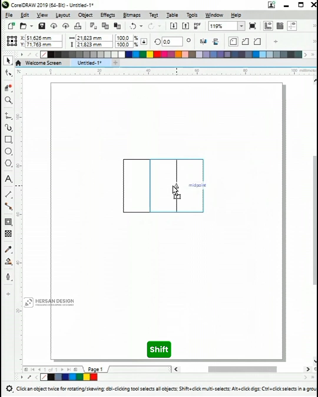Expand the Open folder dropdown arrow
The height and width of the screenshot is (397, 318).
click(x=31, y=26)
